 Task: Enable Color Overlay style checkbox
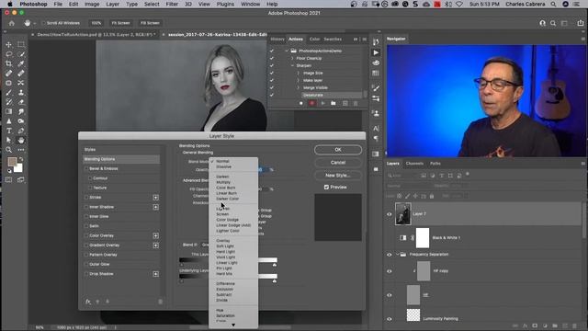click(x=86, y=235)
